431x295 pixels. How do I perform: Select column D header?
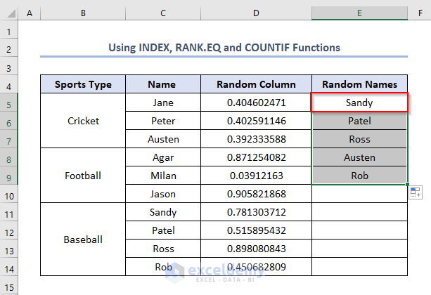pos(256,13)
